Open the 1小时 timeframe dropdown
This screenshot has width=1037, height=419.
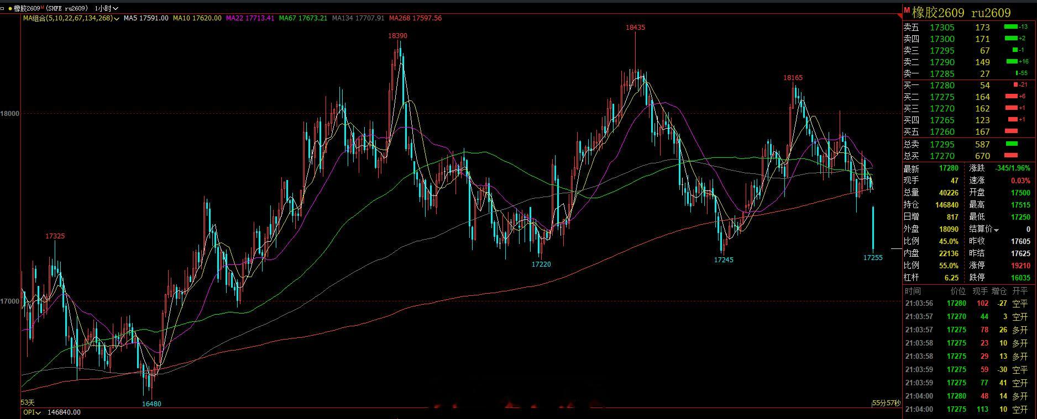(106, 8)
